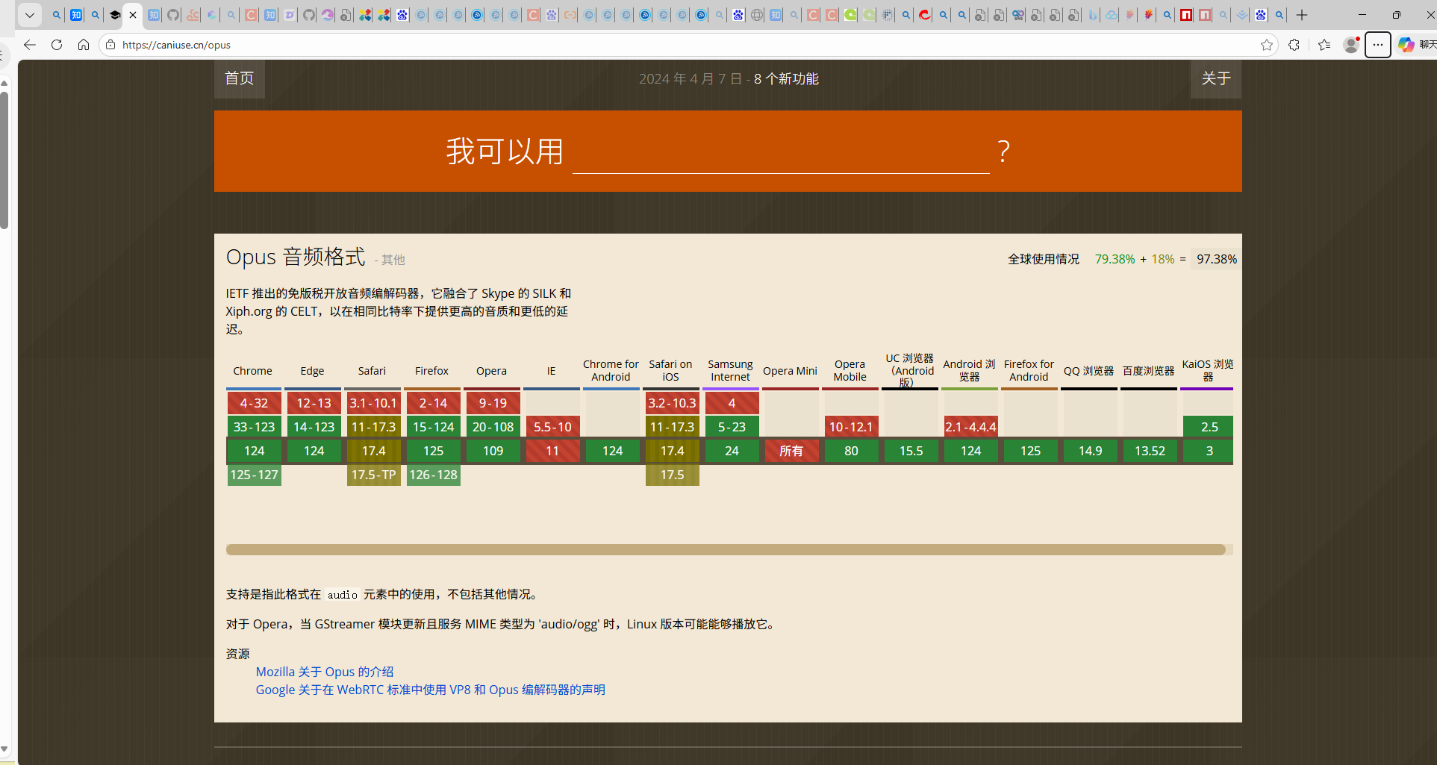Screen dimensions: 1437x765
Task: Go to 首页 home page
Action: click(x=240, y=78)
